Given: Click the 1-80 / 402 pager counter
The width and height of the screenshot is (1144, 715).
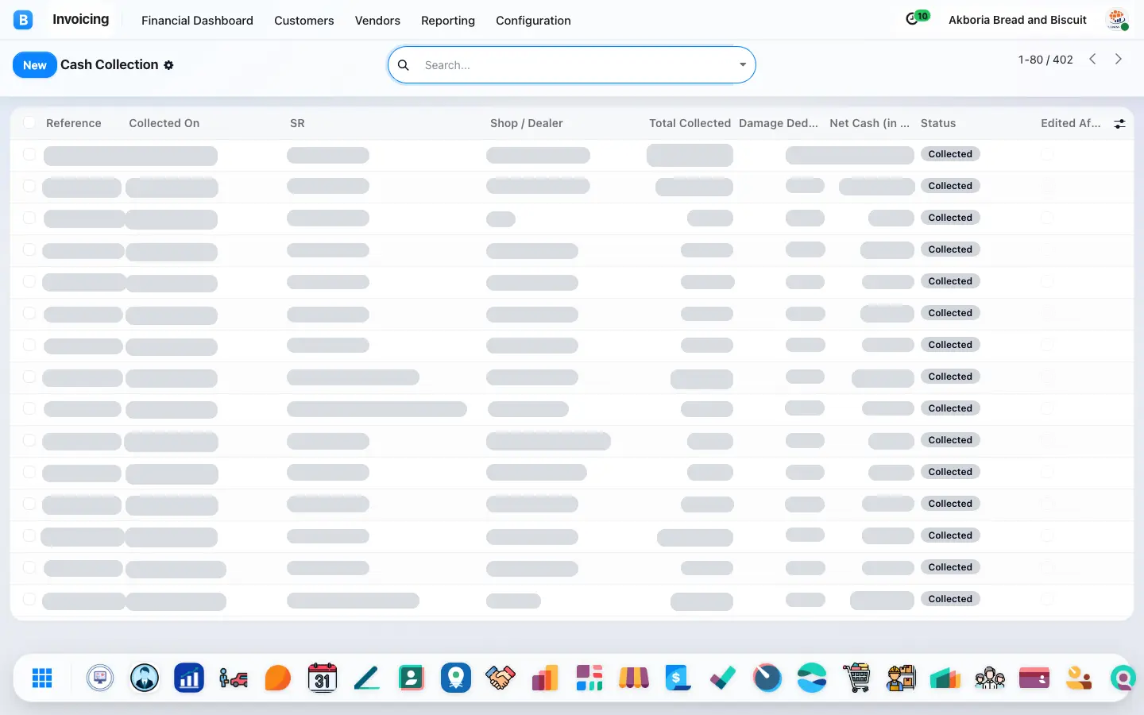Looking at the screenshot, I should (x=1045, y=60).
